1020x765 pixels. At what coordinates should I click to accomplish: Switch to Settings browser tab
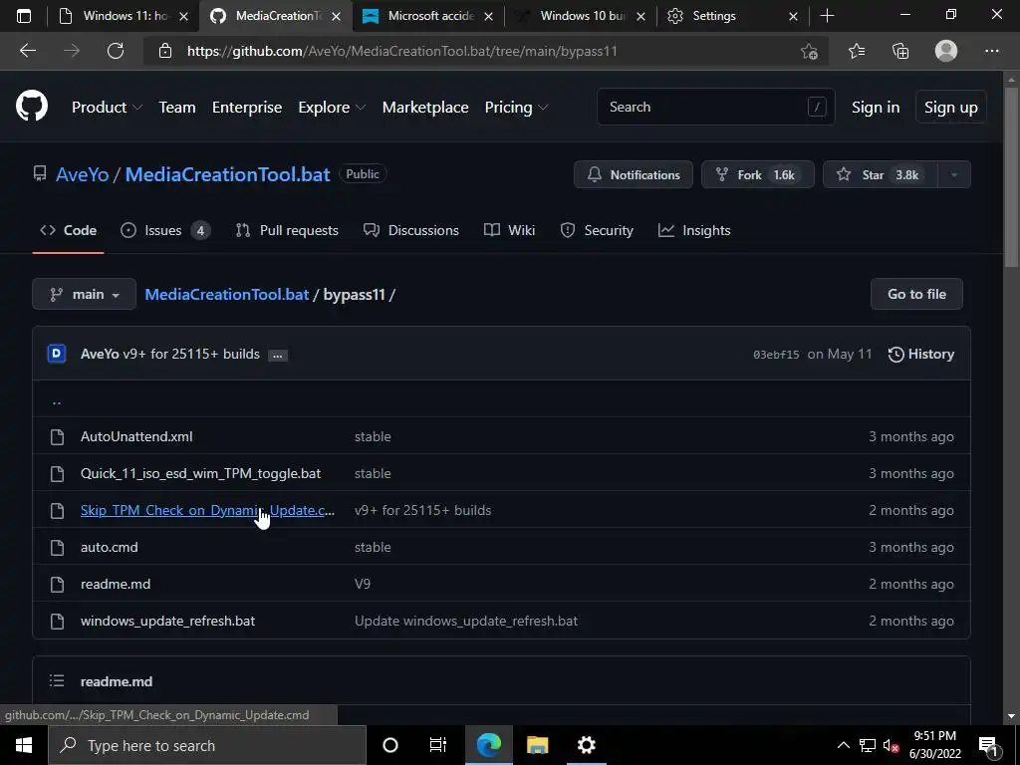tap(732, 16)
